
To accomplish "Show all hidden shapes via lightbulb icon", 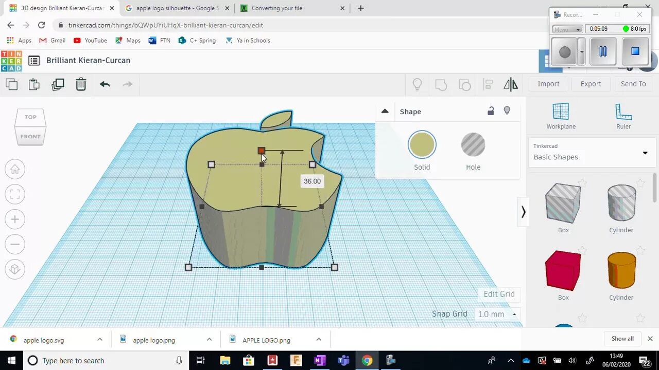I will [x=417, y=84].
